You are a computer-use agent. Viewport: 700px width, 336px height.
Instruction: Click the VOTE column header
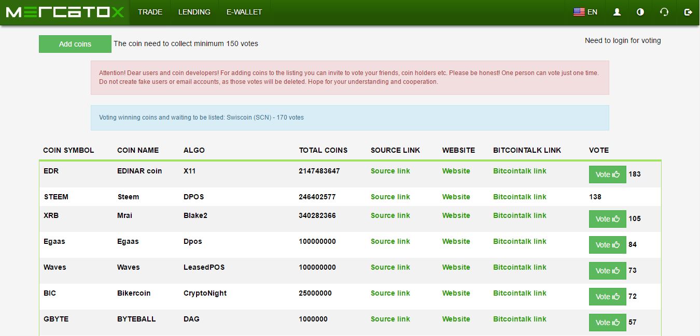[599, 150]
